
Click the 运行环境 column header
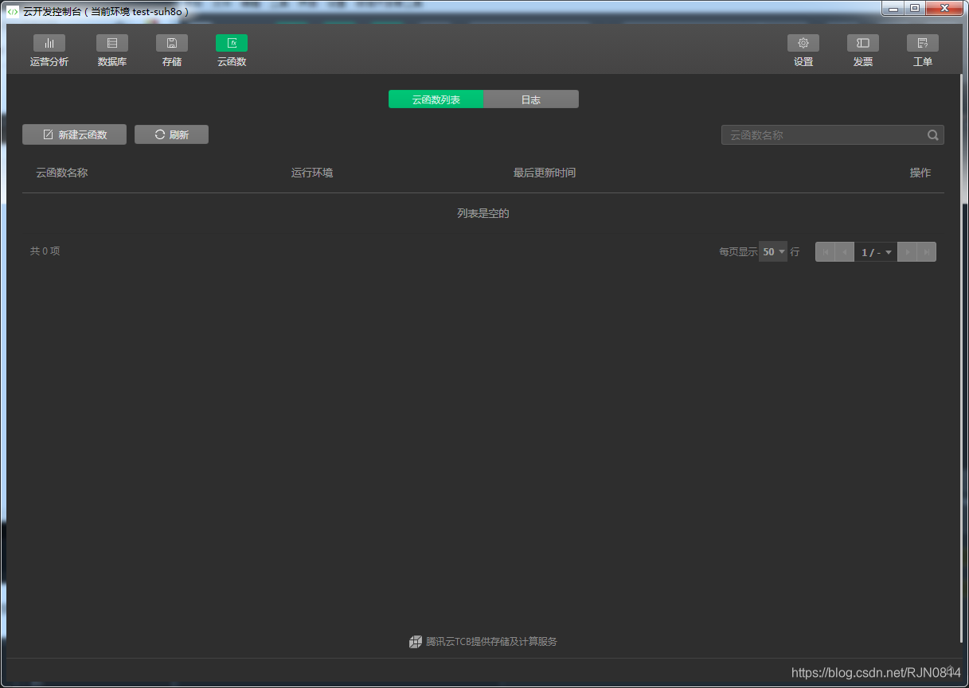pos(312,173)
